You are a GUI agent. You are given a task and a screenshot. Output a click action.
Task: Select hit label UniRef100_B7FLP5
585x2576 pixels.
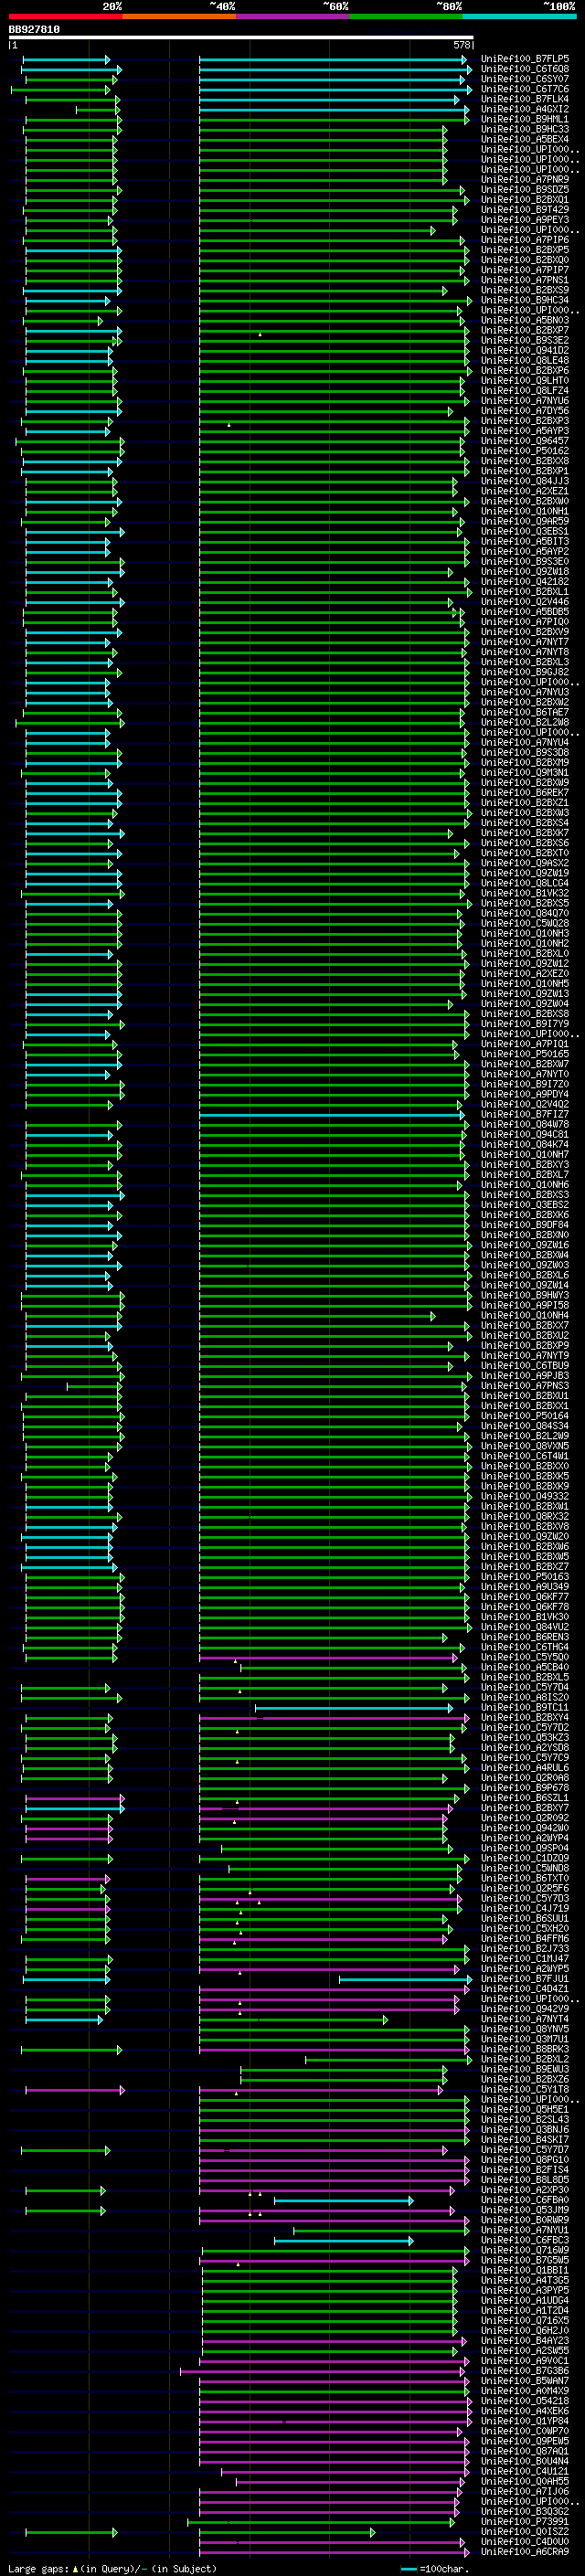coord(525,59)
